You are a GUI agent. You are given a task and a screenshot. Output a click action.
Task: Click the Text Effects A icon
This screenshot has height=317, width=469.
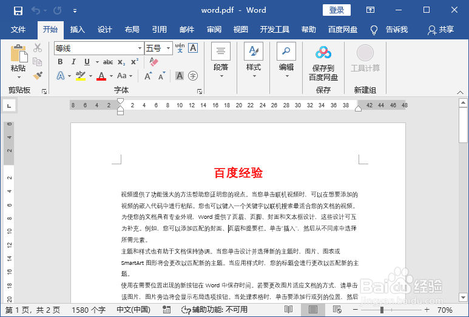(x=61, y=76)
